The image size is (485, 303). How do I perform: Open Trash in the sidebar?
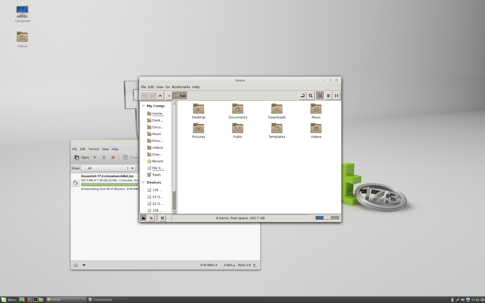coord(154,175)
